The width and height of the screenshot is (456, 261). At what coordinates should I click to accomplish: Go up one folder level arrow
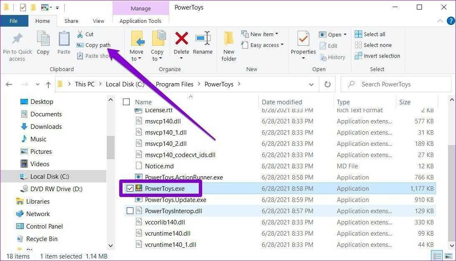[x=48, y=84]
